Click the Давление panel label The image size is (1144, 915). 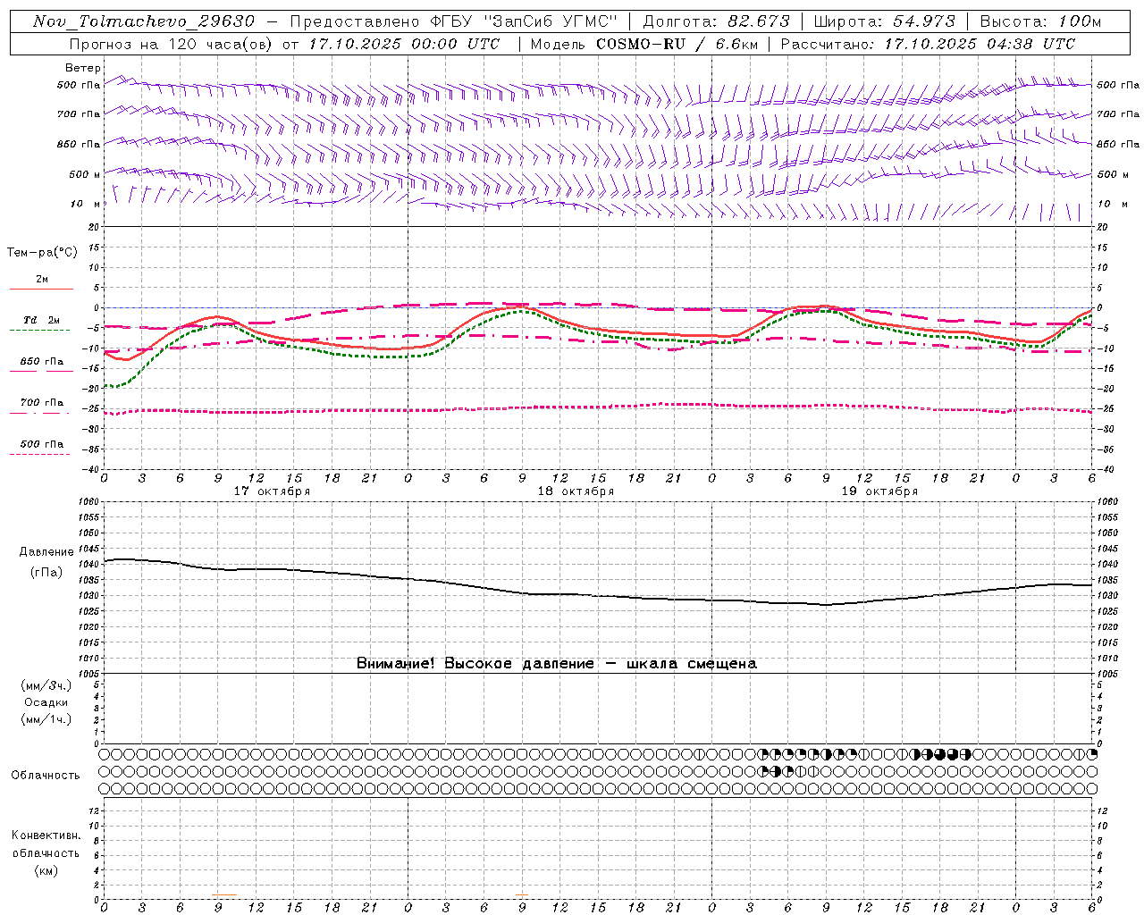pos(46,552)
